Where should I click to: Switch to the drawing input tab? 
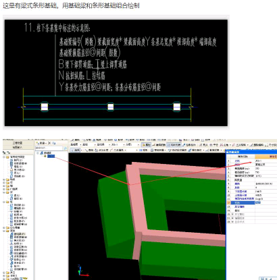18,147
